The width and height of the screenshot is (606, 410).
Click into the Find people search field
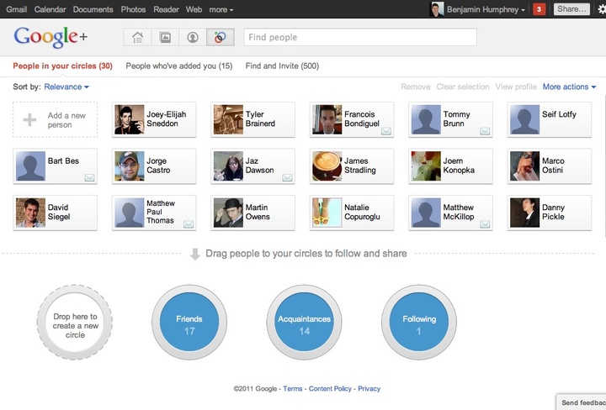coord(360,38)
